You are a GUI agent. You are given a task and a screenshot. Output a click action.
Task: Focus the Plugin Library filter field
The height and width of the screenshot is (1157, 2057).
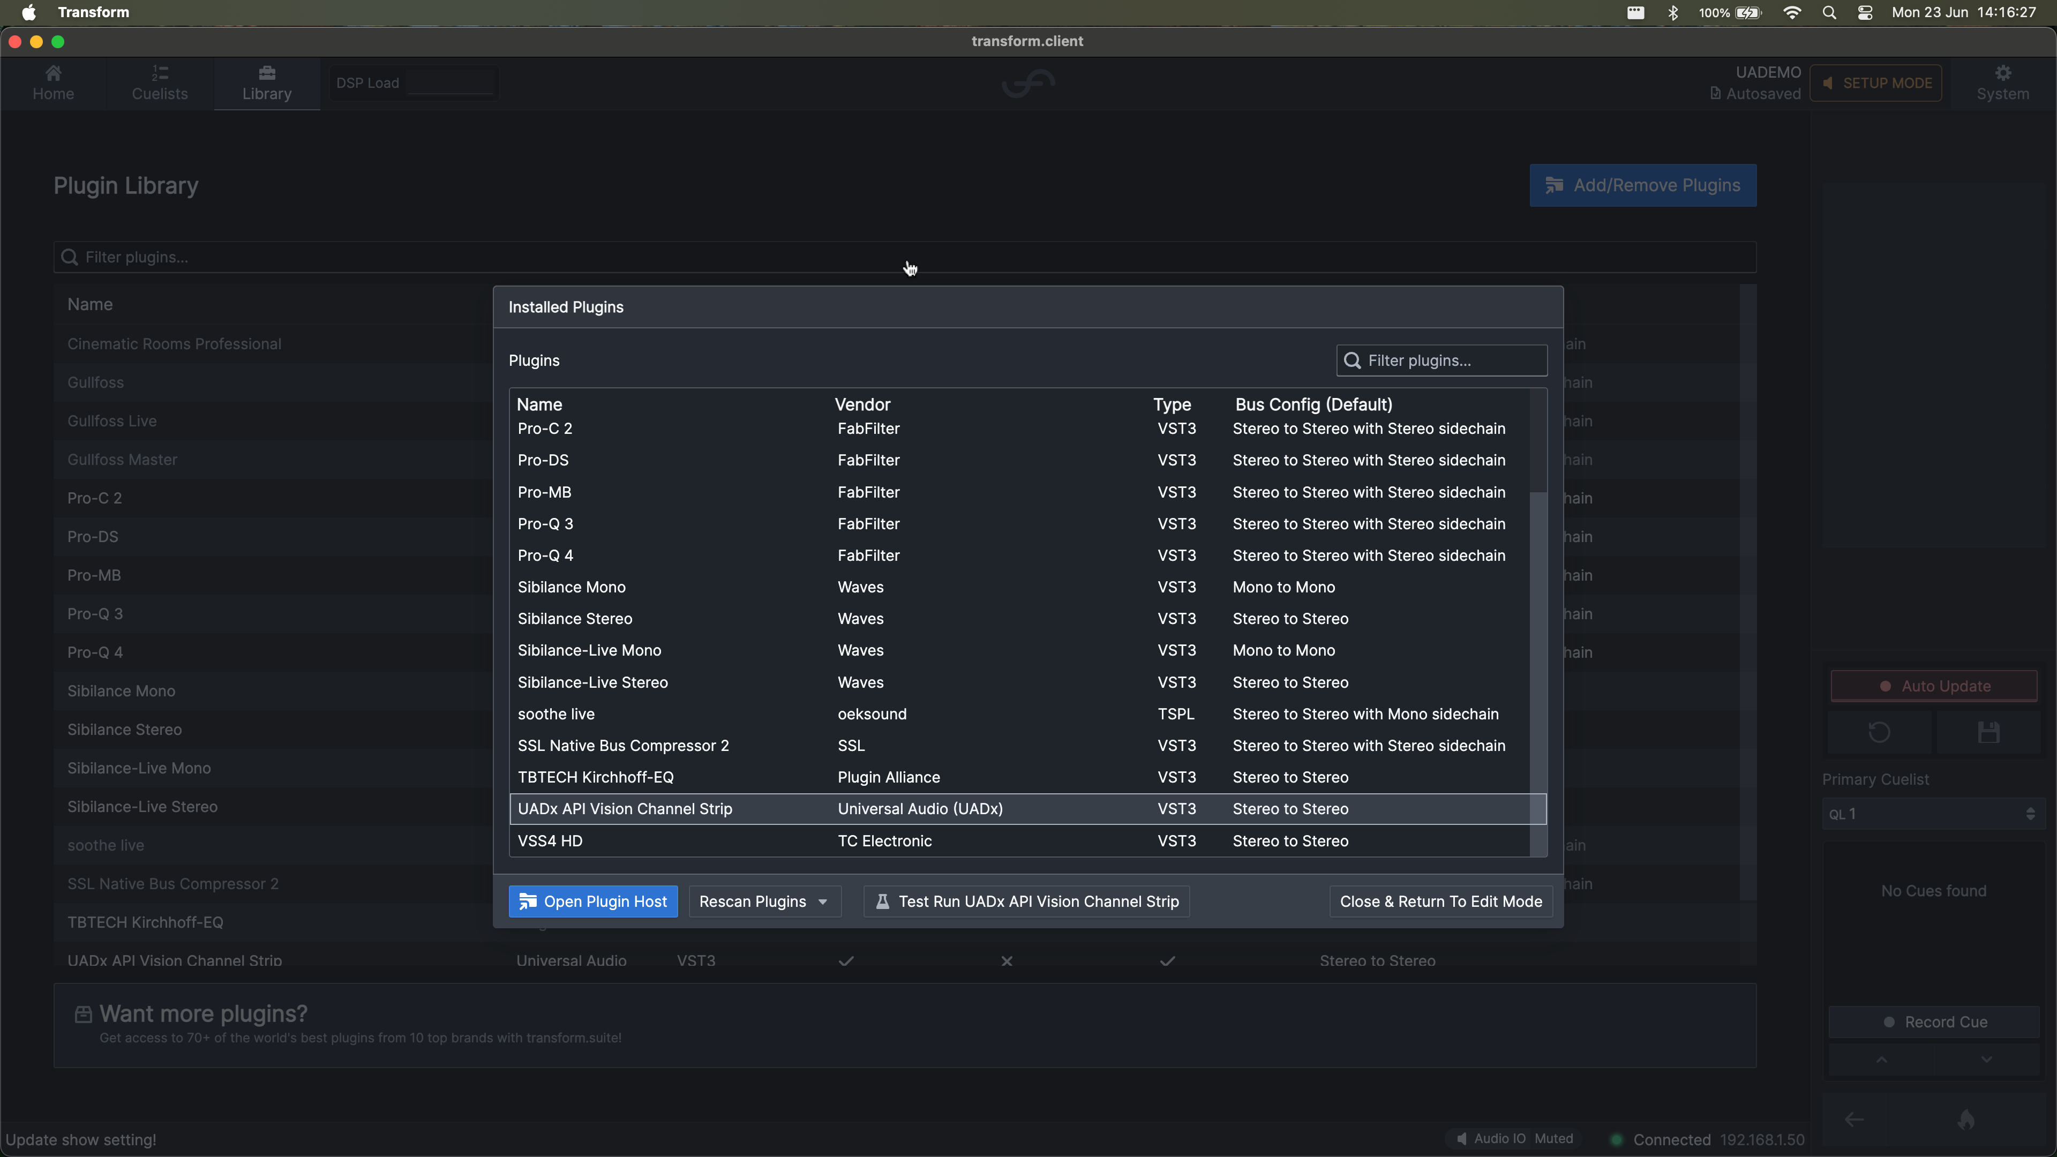905,257
